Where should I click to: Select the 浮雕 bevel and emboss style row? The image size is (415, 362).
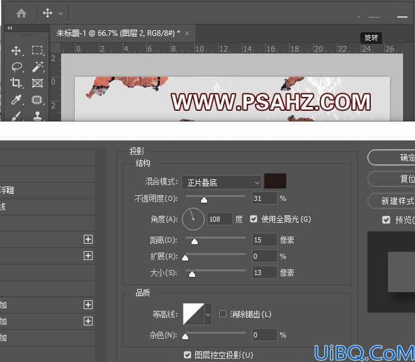click(x=48, y=190)
